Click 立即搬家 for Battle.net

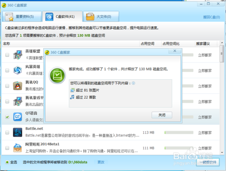click(205, 133)
